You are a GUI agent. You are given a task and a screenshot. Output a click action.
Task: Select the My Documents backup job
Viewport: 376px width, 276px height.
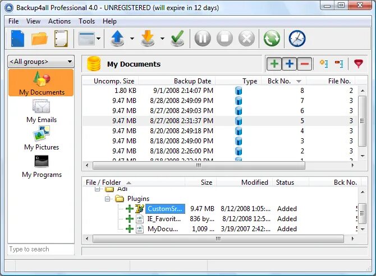(x=41, y=83)
